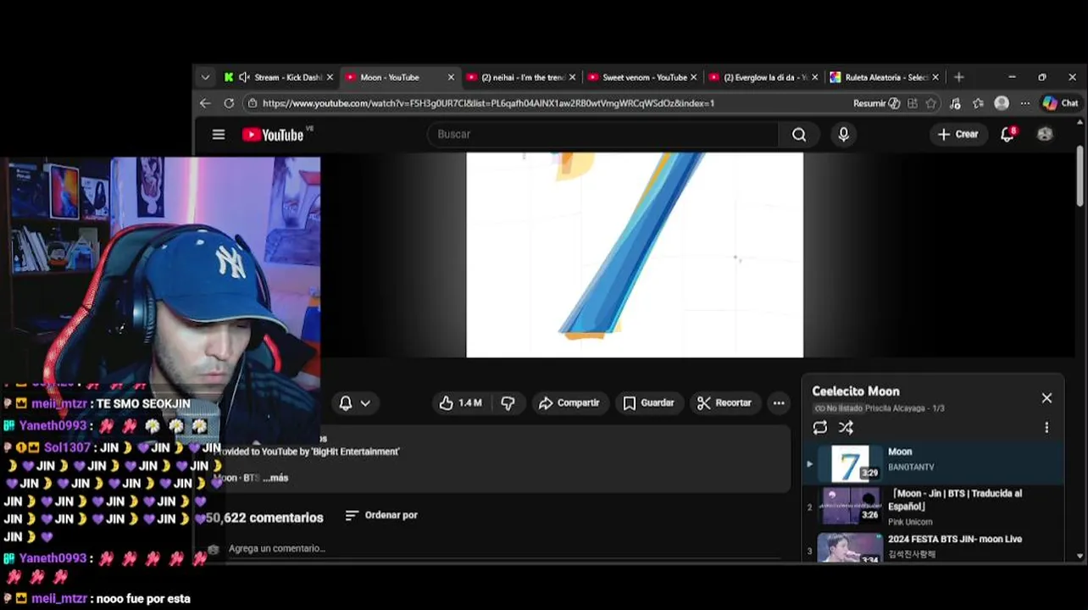Open split screen icon in address bar

[x=913, y=103]
